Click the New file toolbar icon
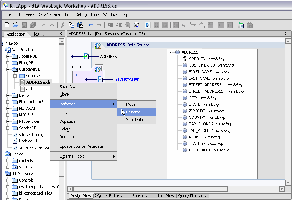 7,25
